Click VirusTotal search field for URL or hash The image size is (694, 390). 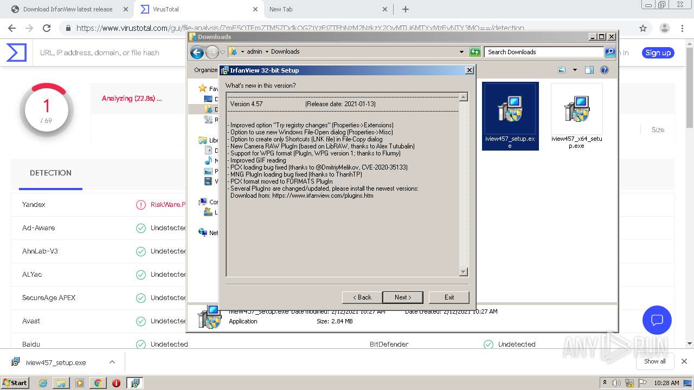click(x=100, y=53)
